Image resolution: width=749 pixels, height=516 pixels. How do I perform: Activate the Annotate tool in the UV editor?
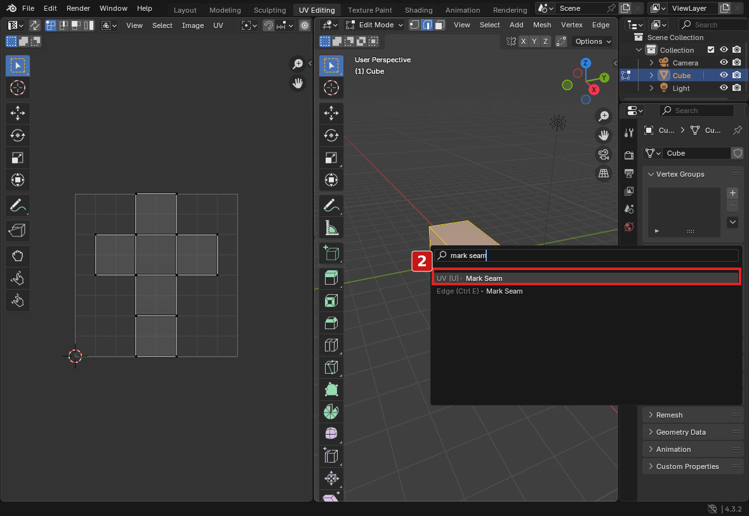click(18, 206)
